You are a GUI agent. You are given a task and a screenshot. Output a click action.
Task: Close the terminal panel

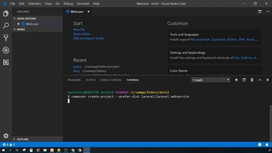coord(267,80)
